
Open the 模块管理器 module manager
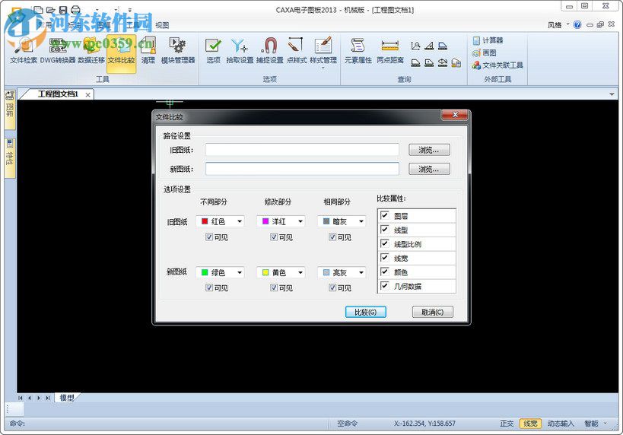pyautogui.click(x=177, y=50)
